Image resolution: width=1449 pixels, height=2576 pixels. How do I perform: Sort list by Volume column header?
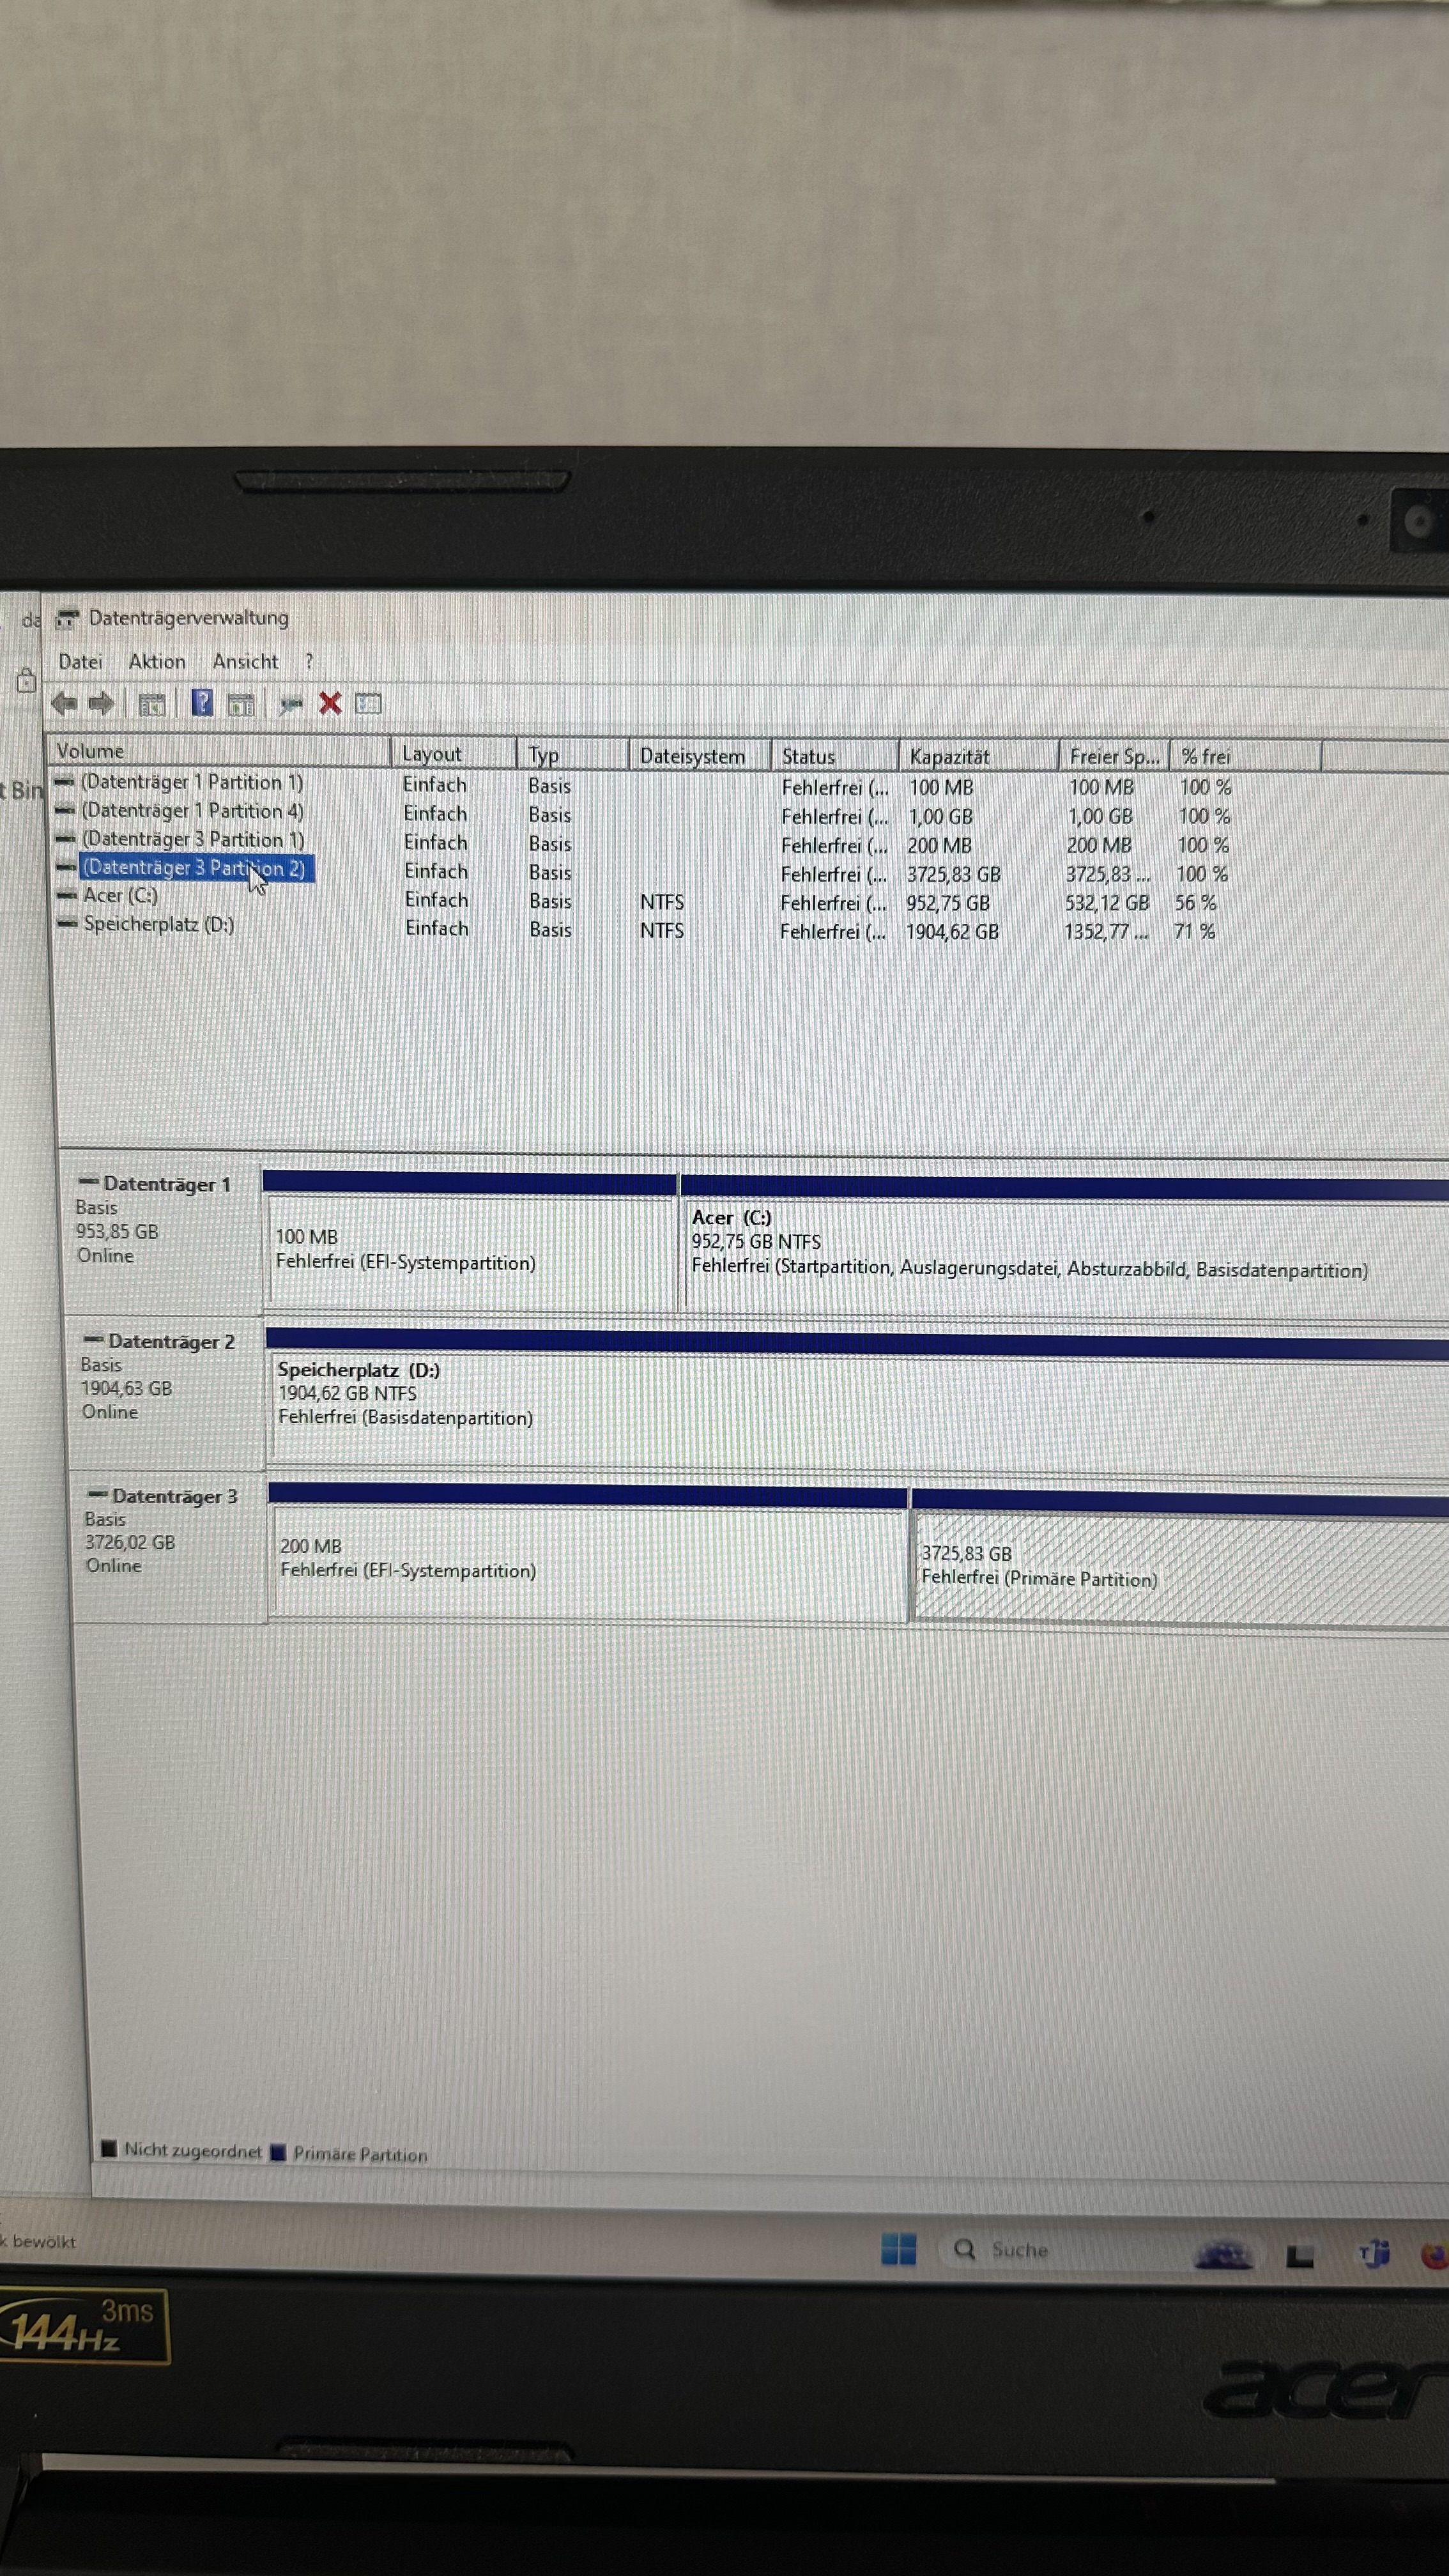point(90,751)
